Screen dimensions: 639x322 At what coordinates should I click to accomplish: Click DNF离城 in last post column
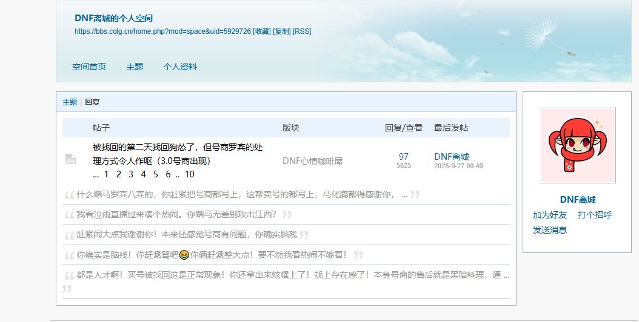coord(451,157)
